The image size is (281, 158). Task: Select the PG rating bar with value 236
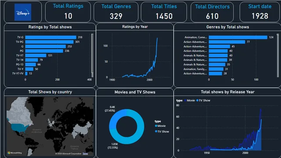click(44, 51)
